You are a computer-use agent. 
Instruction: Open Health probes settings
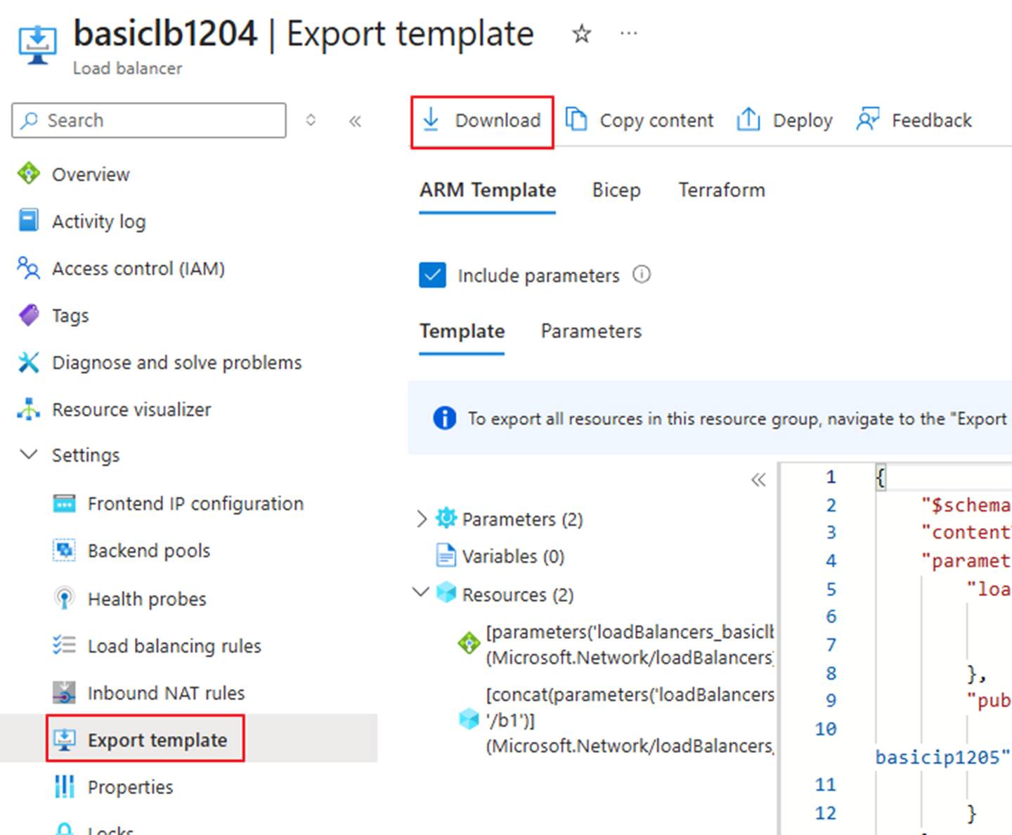click(146, 599)
